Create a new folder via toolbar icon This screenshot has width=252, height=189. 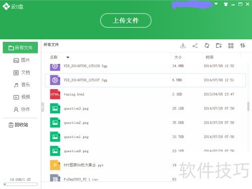pyautogui.click(x=219, y=45)
